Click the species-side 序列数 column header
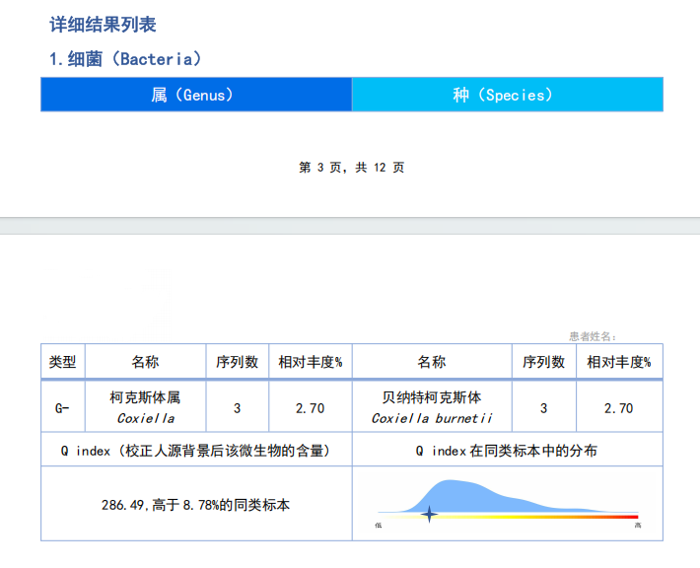Image resolution: width=700 pixels, height=568 pixels. pyautogui.click(x=544, y=362)
